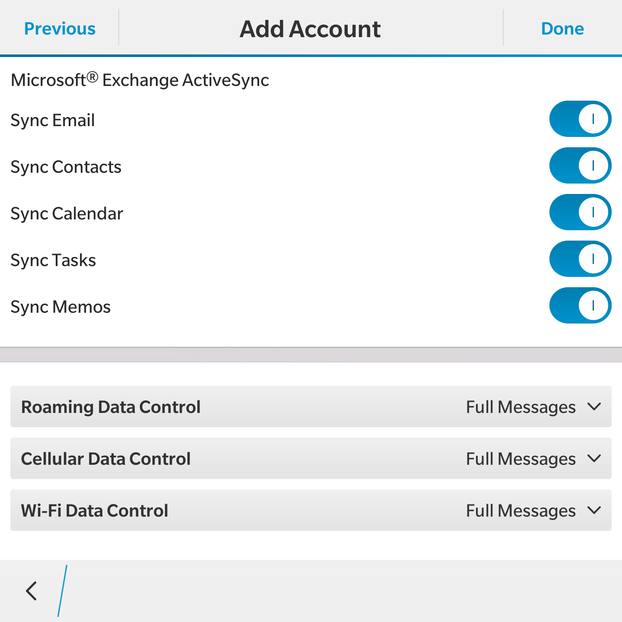The height and width of the screenshot is (622, 622).
Task: Turn off the Sync Email switch
Action: [580, 119]
